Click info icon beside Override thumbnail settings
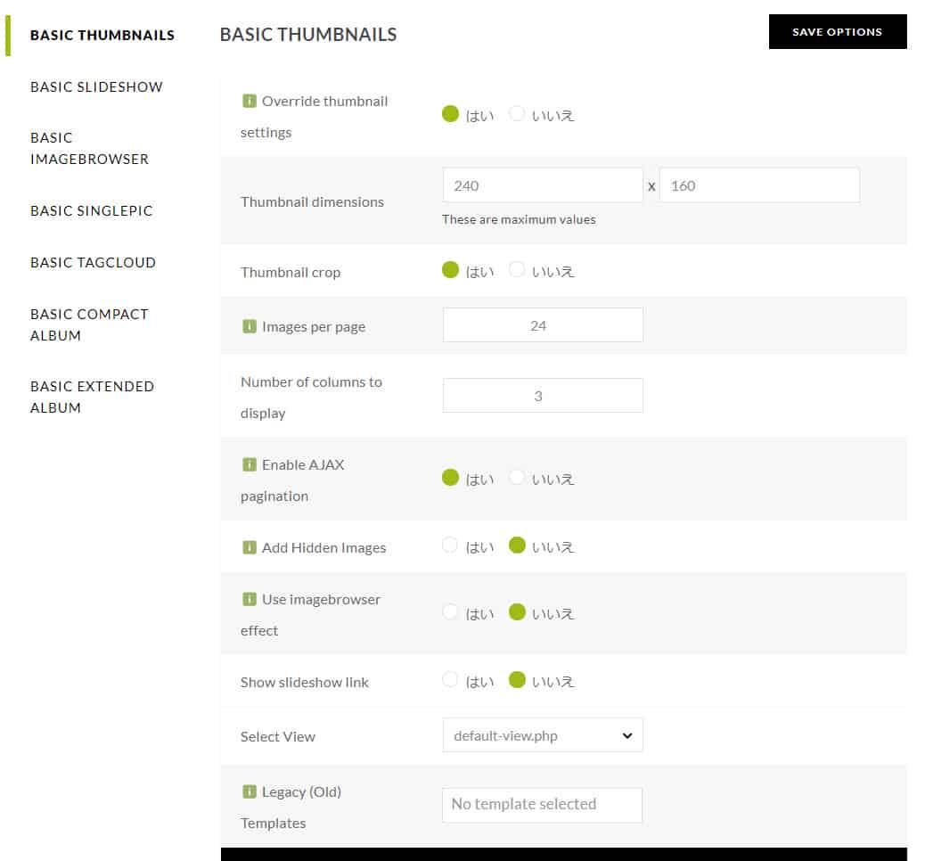Viewport: 925px width, 861px height. click(249, 102)
